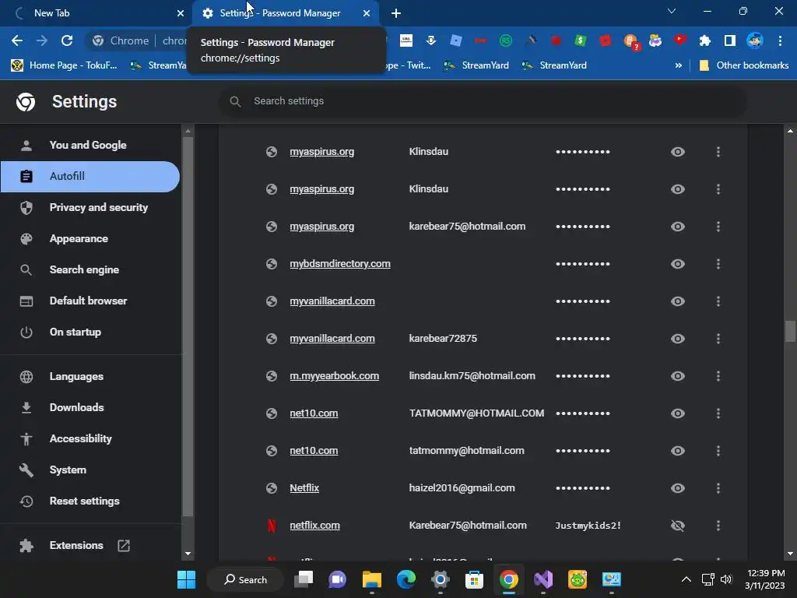Reveal password for myvanillacard.com karebear72875

[x=678, y=339]
